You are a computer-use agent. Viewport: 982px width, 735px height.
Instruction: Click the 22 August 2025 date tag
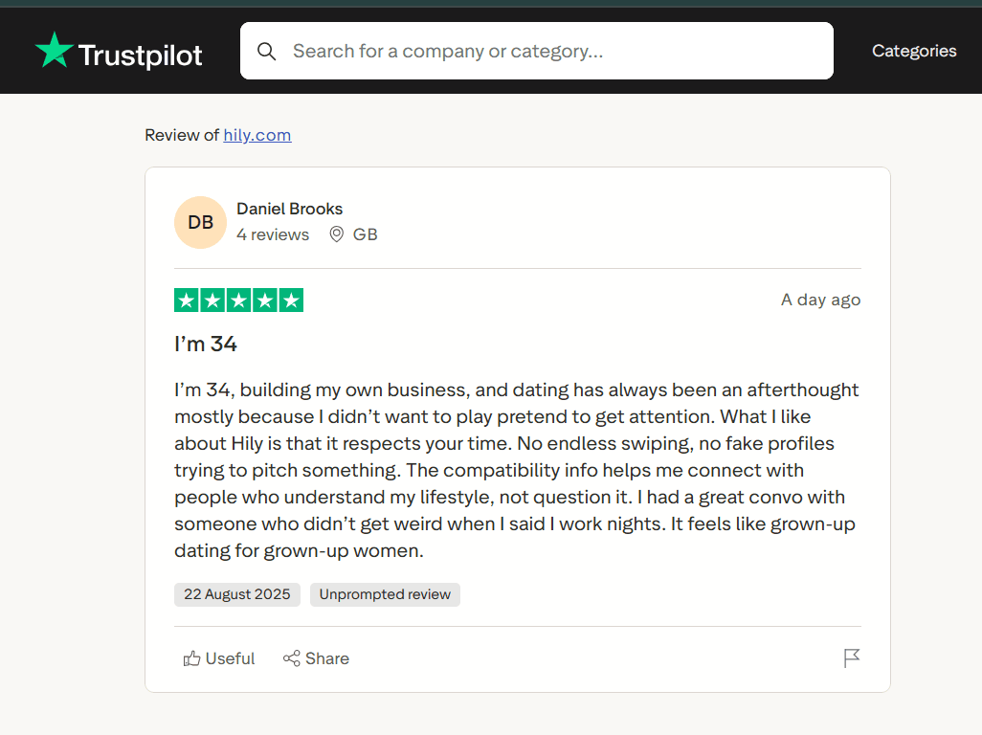pos(237,594)
